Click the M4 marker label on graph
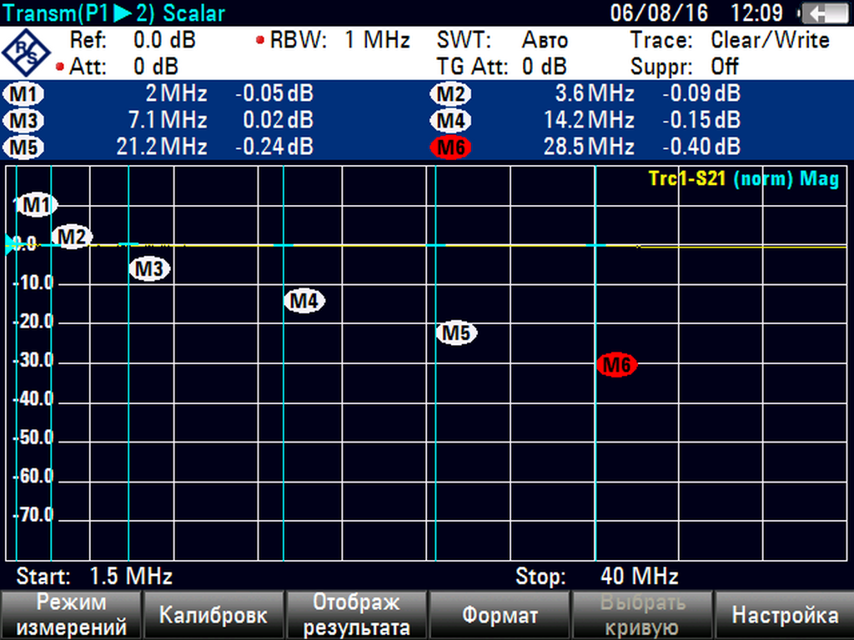Screen dimensions: 854x640 tap(304, 301)
